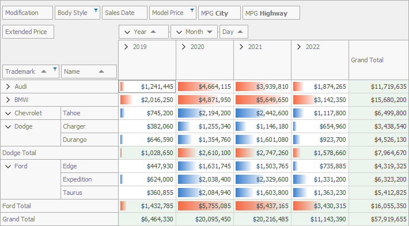Toggle sort arrow on Trademark field
The image size is (409, 226).
(44, 71)
